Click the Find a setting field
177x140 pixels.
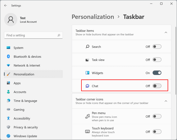tap(33, 35)
